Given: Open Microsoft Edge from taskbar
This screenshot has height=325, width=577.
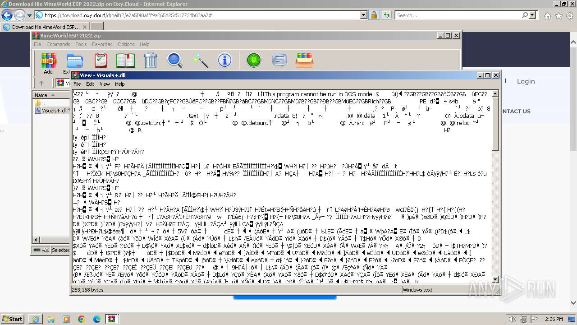Looking at the screenshot, I should click(x=96, y=319).
